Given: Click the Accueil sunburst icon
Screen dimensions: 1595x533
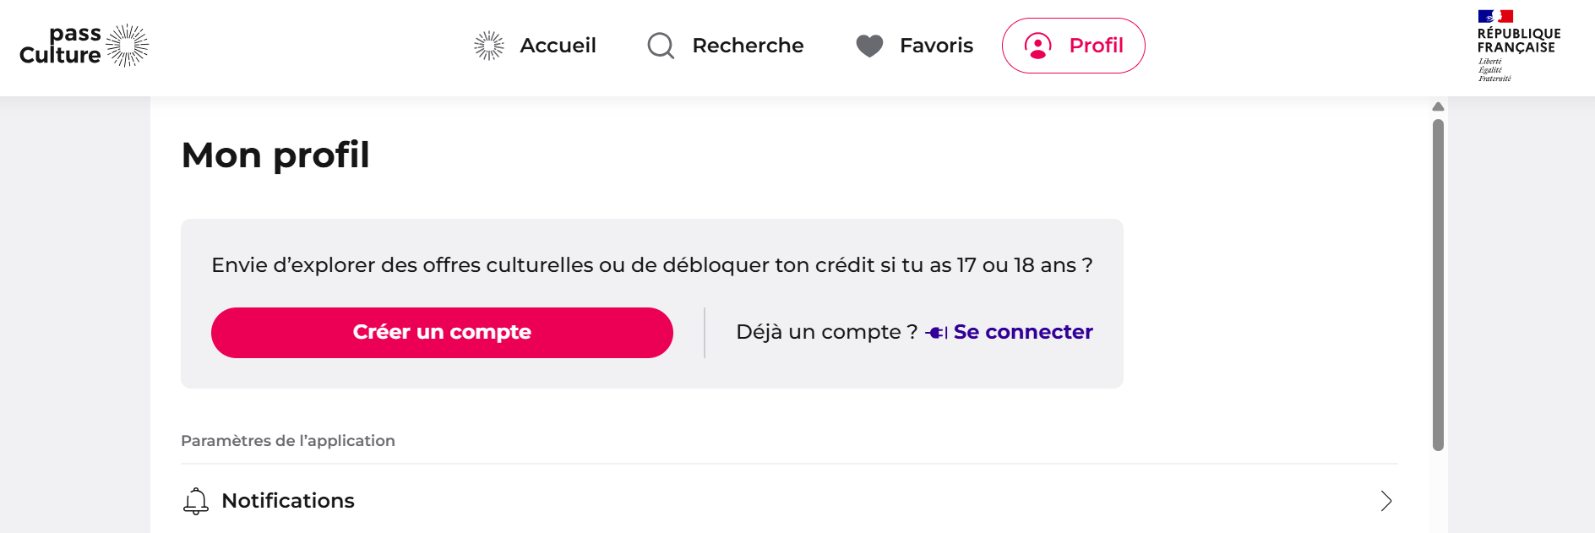Looking at the screenshot, I should [x=489, y=46].
